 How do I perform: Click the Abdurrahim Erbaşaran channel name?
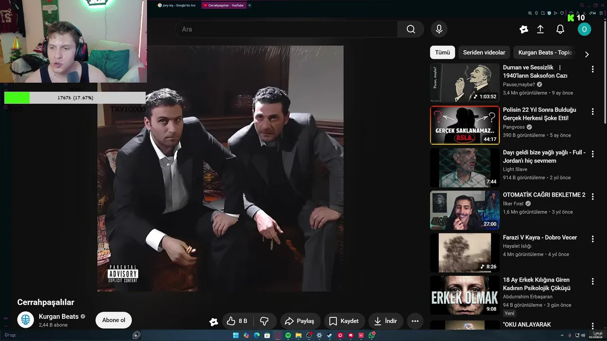[527, 297]
